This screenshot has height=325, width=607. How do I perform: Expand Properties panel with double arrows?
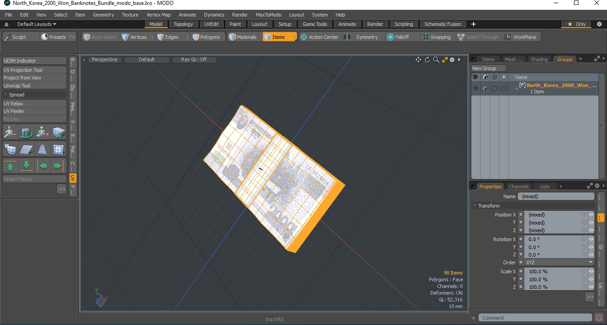coord(590,297)
